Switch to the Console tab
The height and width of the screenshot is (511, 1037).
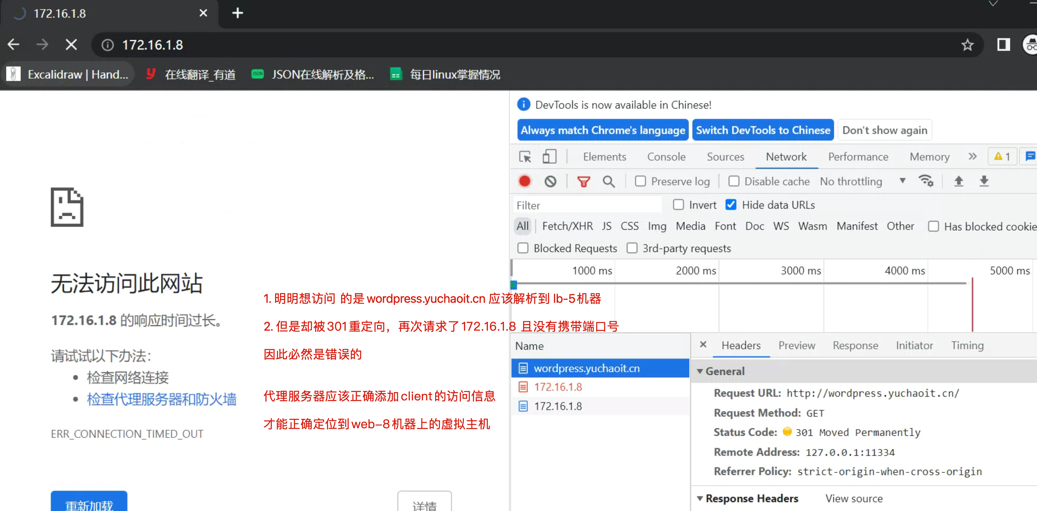tap(666, 157)
